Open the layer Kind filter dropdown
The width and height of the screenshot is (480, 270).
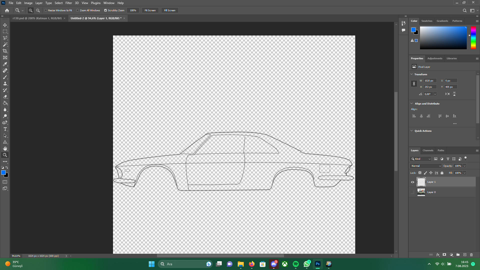421,159
